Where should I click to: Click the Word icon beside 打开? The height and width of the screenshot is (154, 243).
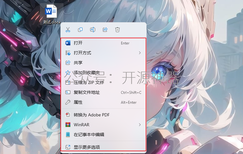pos(68,43)
